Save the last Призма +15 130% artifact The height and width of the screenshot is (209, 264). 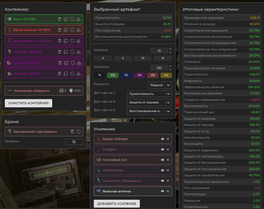coord(78,74)
